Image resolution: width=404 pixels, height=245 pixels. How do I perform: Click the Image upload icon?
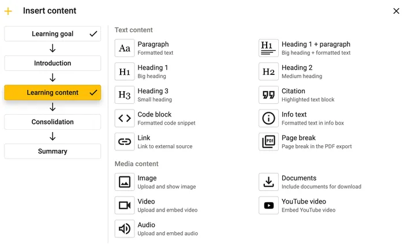click(x=125, y=182)
